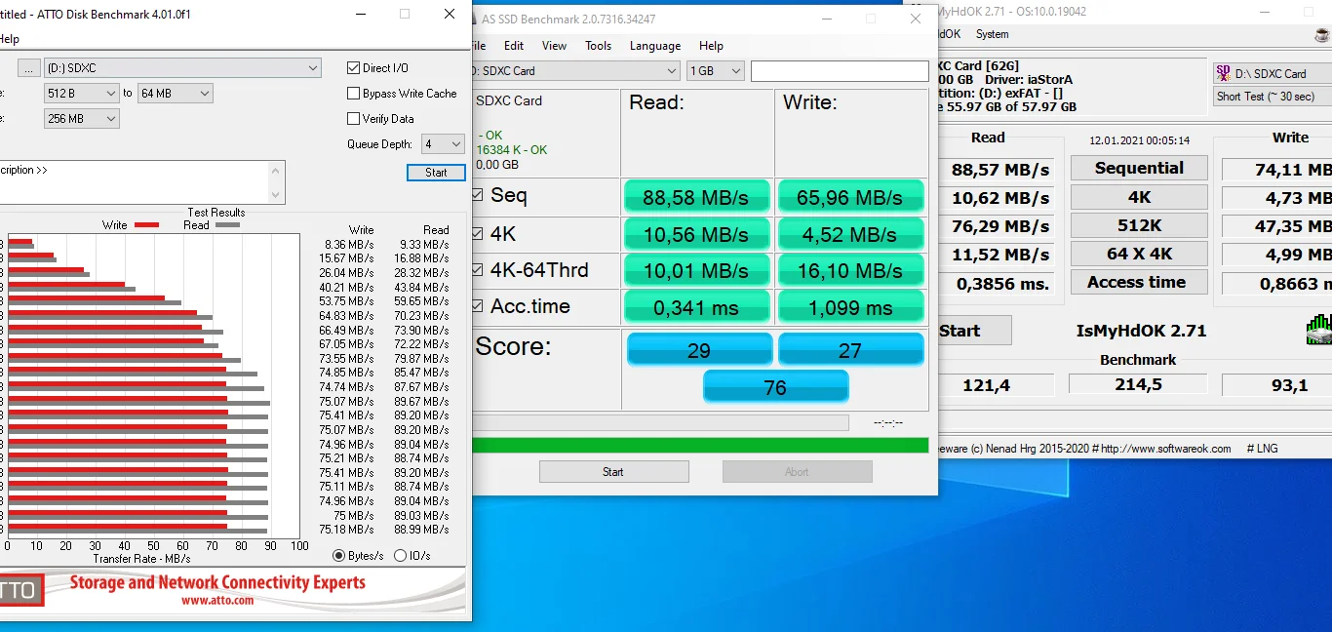
Task: Open the Help menu in ATTO
Action: click(8, 39)
